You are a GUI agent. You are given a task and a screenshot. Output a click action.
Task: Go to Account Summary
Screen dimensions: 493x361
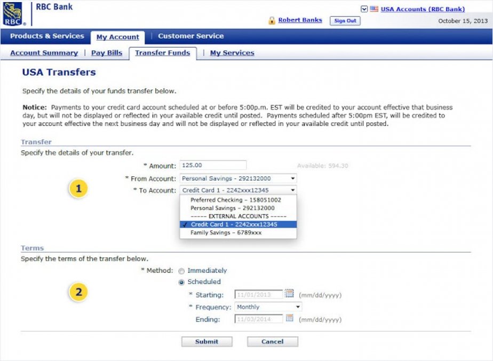tap(44, 53)
